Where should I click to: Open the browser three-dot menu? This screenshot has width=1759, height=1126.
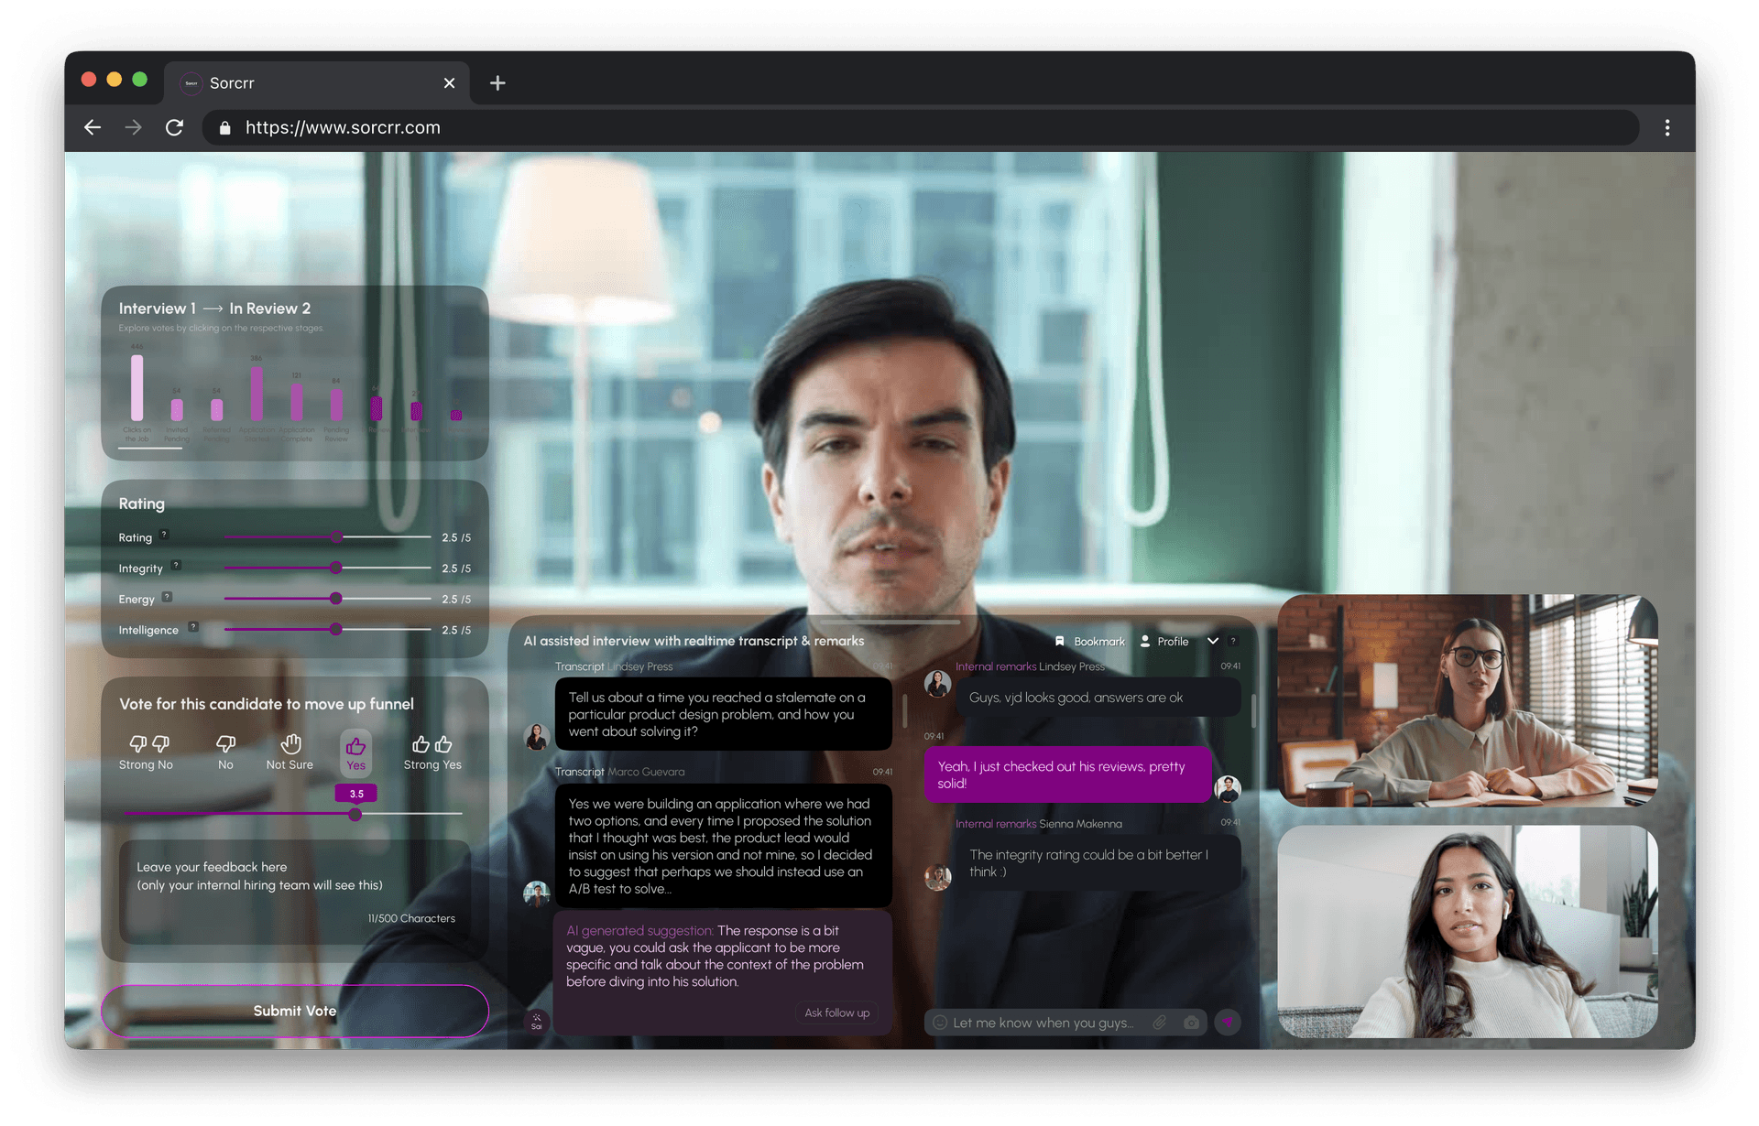[x=1667, y=127]
